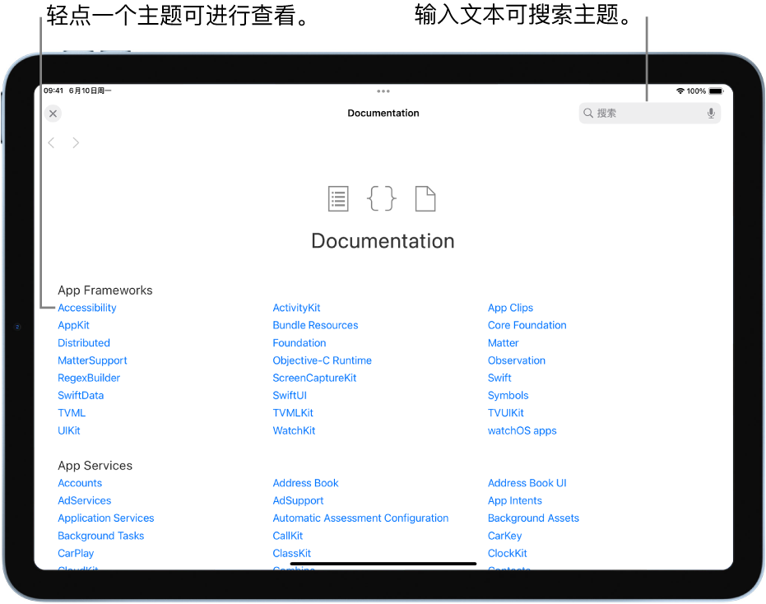Open the Accessibility topic
The width and height of the screenshot is (766, 604).
pyautogui.click(x=87, y=308)
